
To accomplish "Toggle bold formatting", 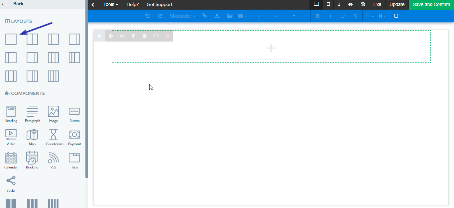I will pyautogui.click(x=318, y=16).
